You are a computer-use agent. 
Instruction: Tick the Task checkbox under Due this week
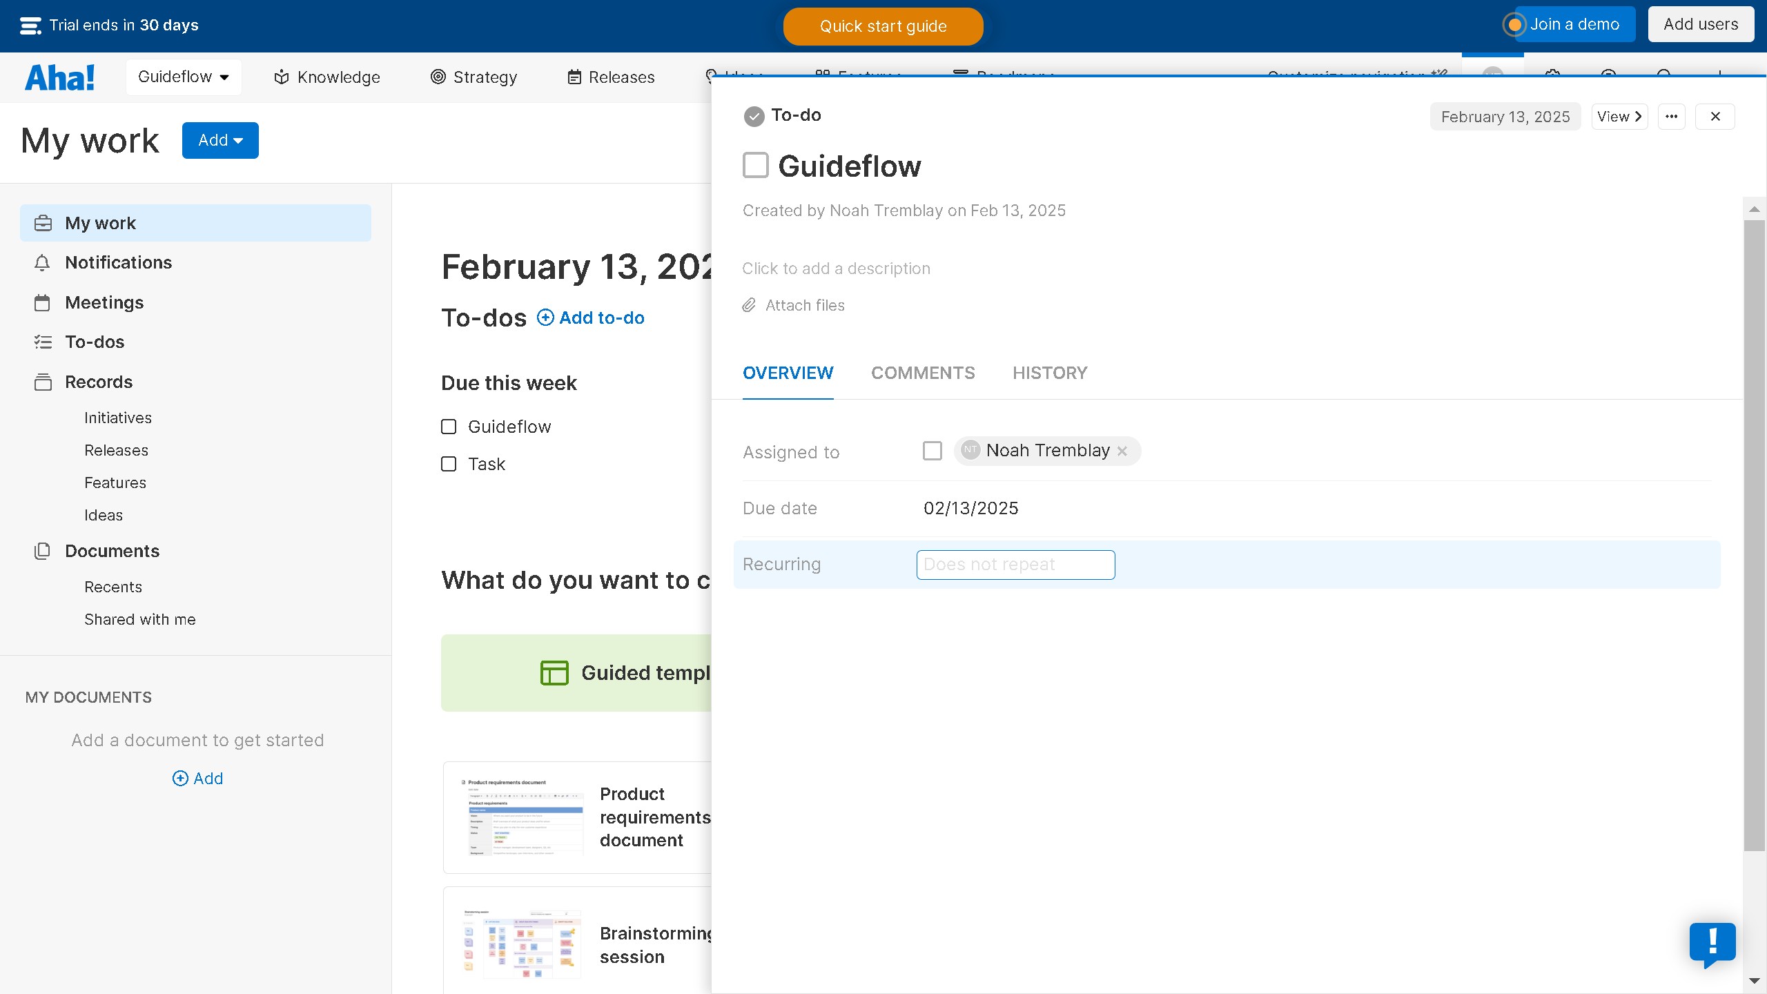(x=449, y=464)
